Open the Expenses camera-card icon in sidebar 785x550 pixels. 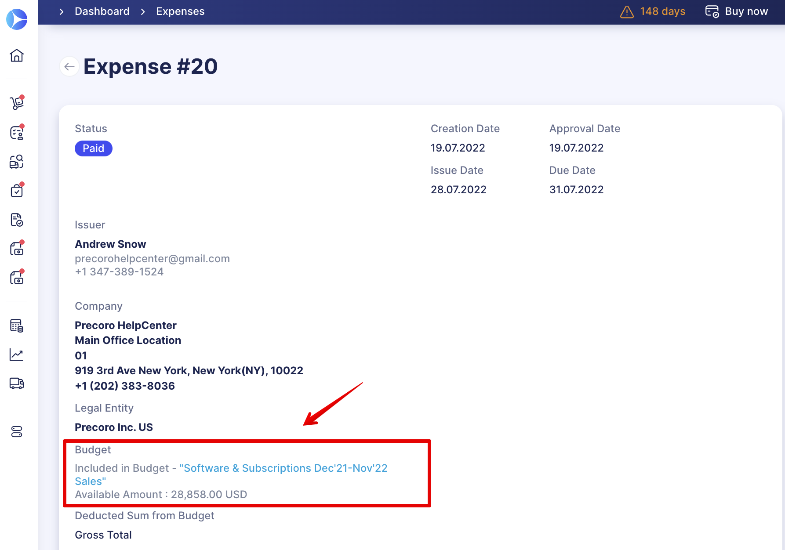pyautogui.click(x=16, y=248)
